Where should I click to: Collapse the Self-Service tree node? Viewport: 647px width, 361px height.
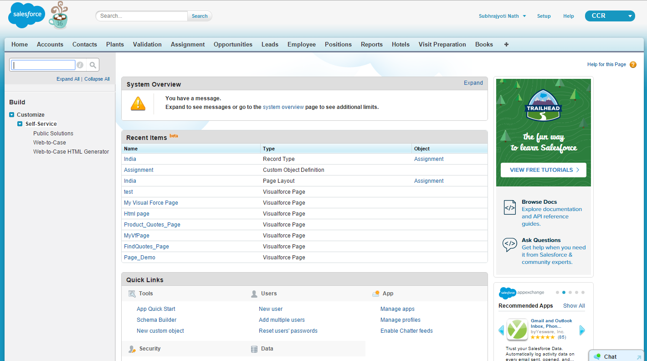(20, 124)
